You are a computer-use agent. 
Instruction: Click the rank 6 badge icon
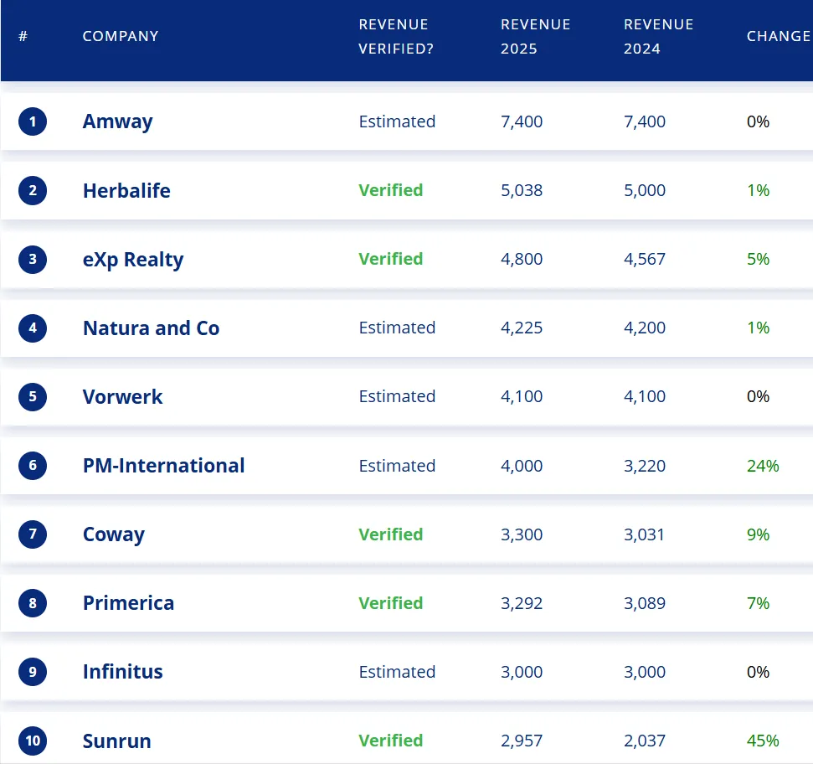point(33,466)
